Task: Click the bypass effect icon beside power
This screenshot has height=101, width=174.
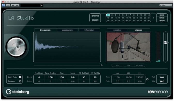Action: pyautogui.click(x=8, y=5)
